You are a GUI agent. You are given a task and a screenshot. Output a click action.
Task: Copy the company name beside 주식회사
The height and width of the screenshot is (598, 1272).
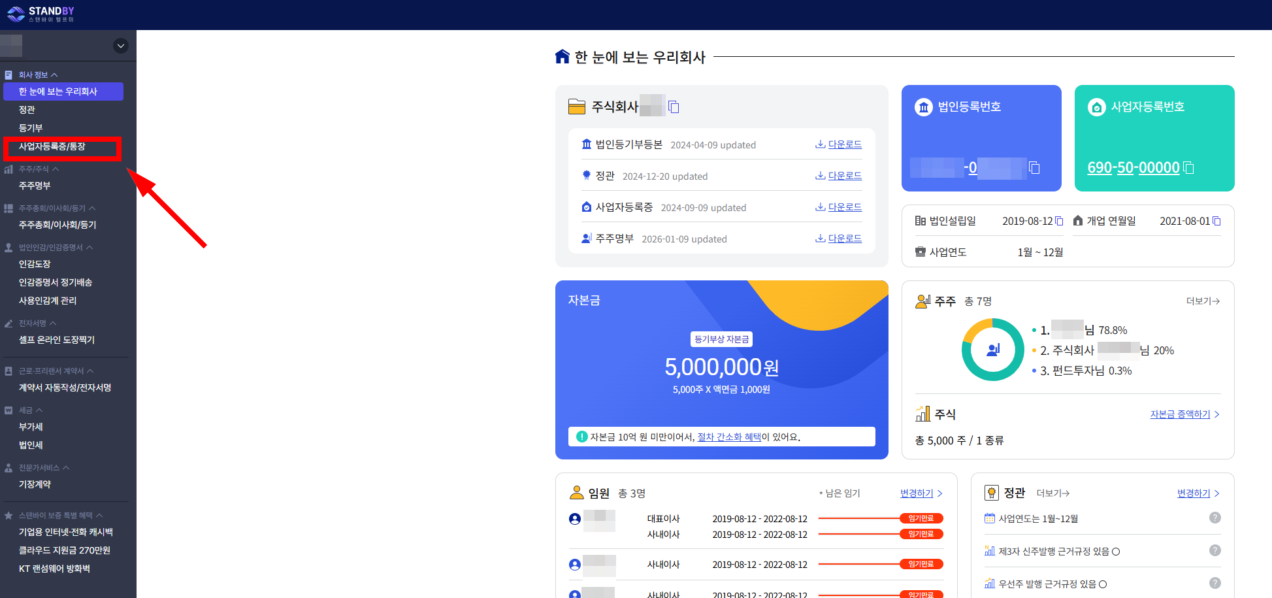pyautogui.click(x=674, y=106)
